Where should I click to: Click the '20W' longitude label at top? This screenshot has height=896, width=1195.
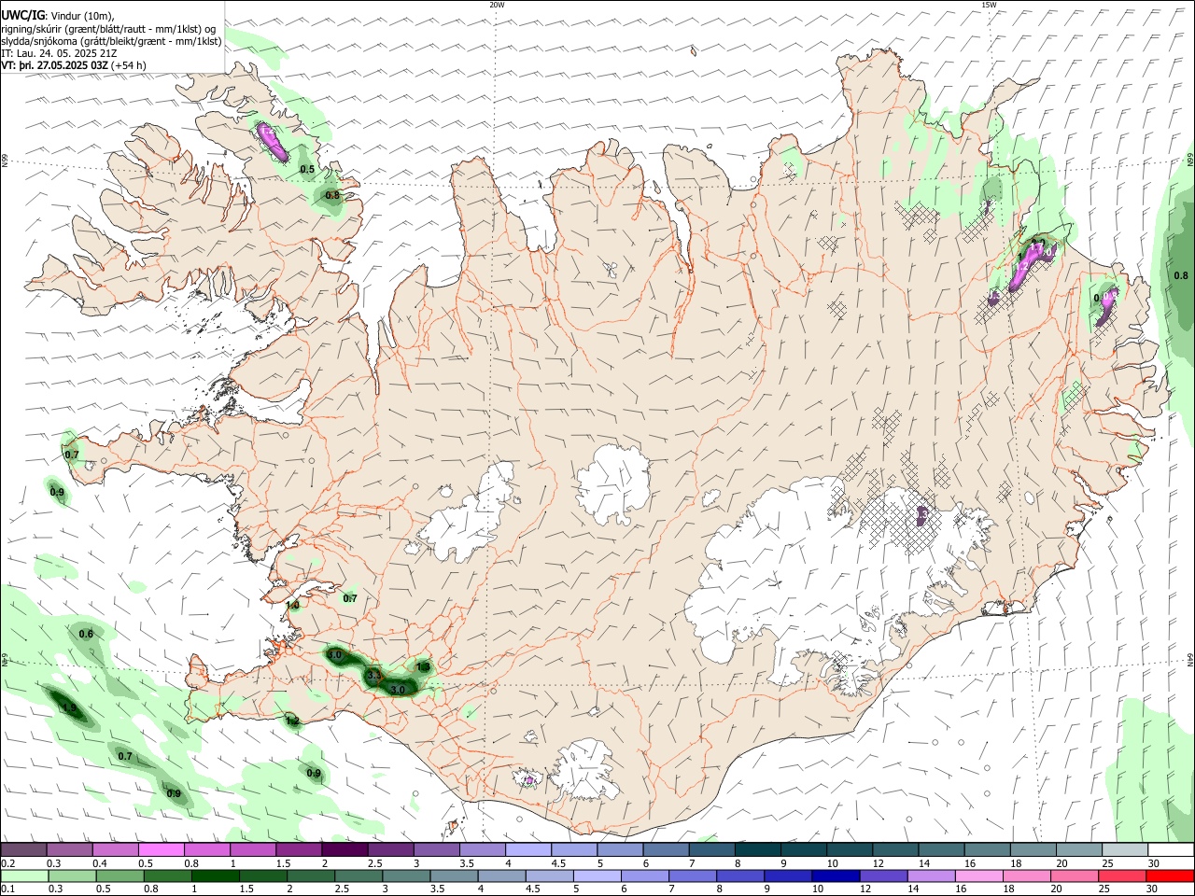click(x=497, y=5)
